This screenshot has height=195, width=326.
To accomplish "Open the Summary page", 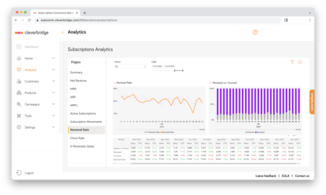I will coord(76,72).
